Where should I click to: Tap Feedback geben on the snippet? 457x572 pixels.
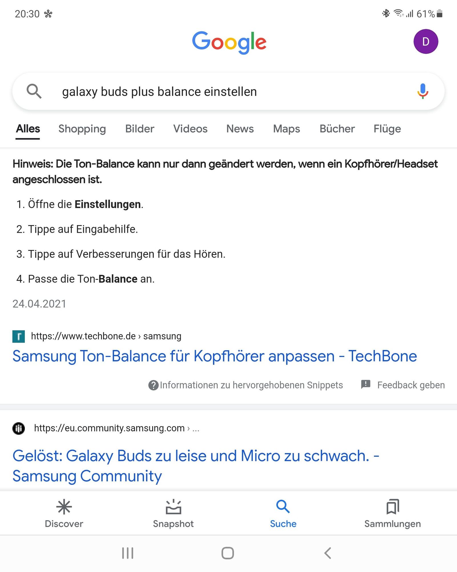[411, 385]
